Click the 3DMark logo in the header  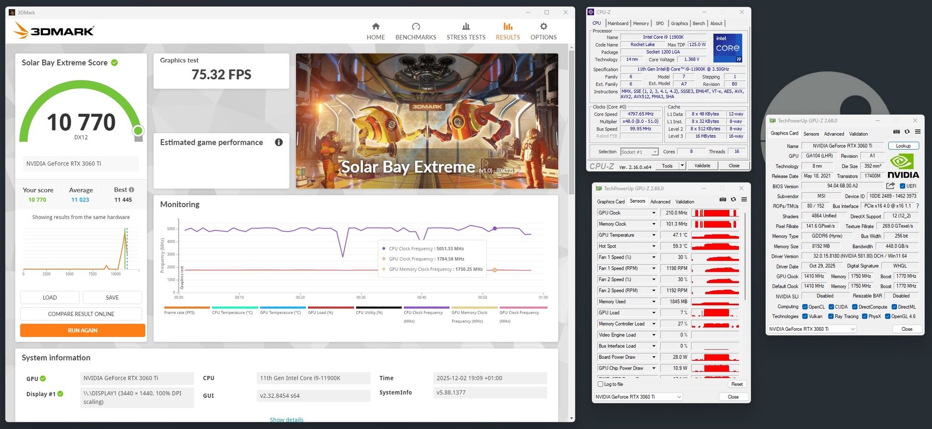click(x=53, y=30)
